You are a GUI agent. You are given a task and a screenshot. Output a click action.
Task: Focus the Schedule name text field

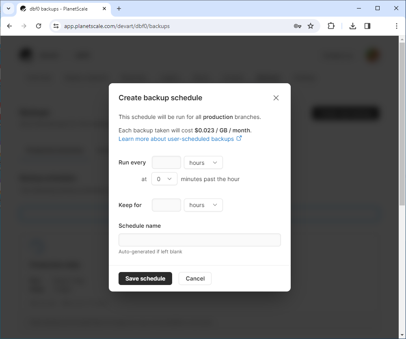[200, 240]
